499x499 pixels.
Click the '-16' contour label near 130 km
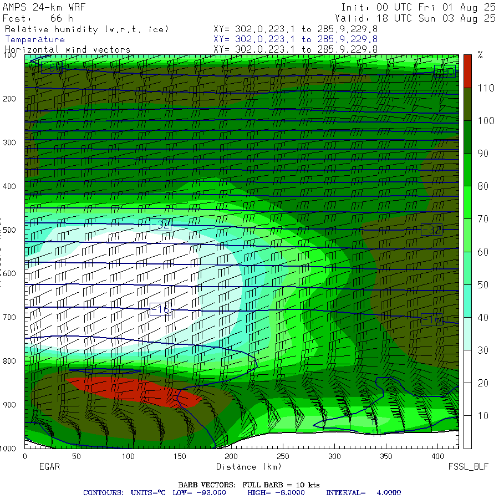point(160,309)
